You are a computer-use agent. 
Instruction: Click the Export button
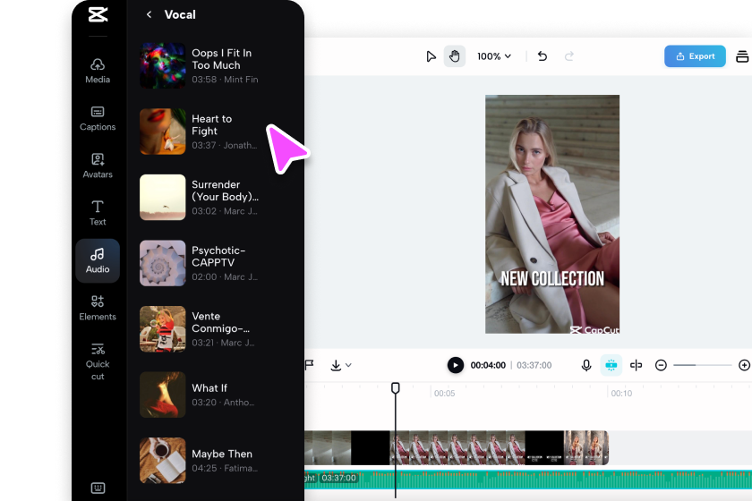(x=695, y=56)
